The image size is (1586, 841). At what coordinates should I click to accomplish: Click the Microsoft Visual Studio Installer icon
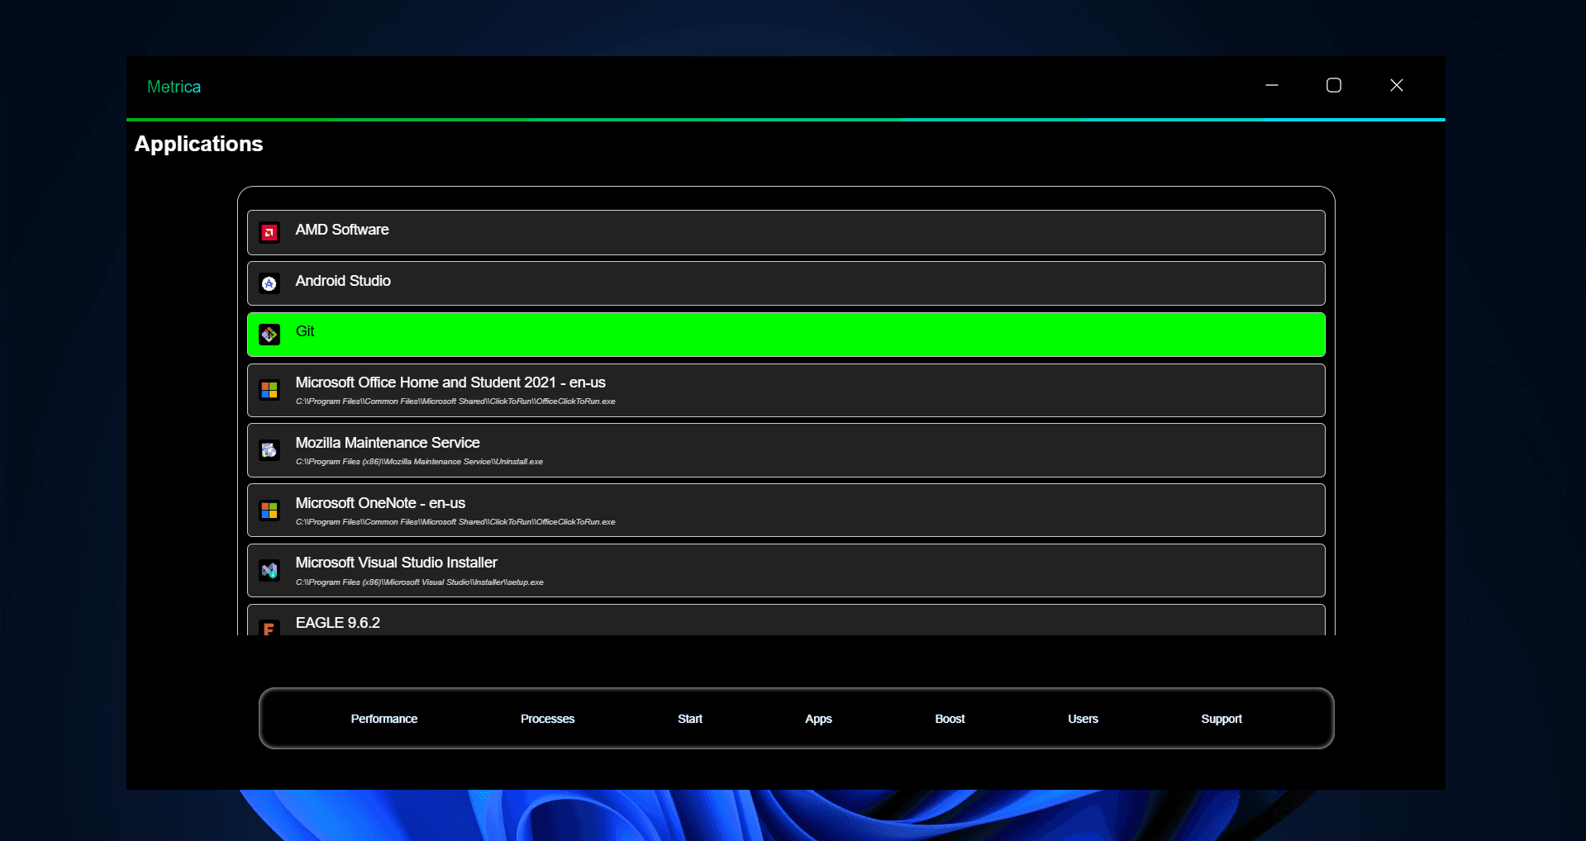pos(269,570)
